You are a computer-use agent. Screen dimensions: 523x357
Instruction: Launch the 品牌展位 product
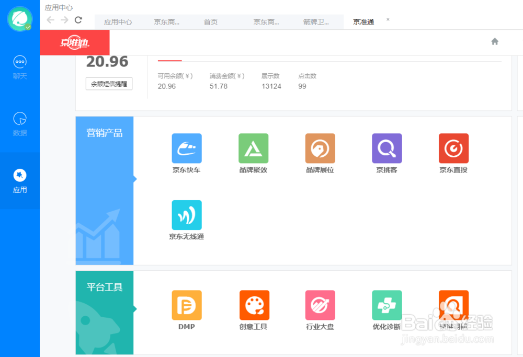tap(320, 148)
